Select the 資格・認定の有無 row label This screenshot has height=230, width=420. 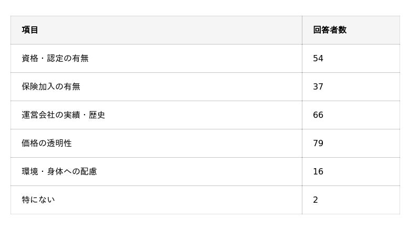(x=55, y=58)
